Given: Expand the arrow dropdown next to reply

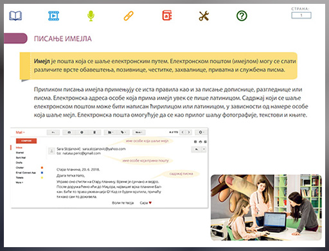Looking at the screenshot, I should coord(204,150).
